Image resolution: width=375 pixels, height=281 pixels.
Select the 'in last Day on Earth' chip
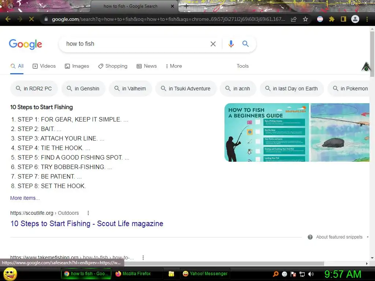[x=292, y=89]
